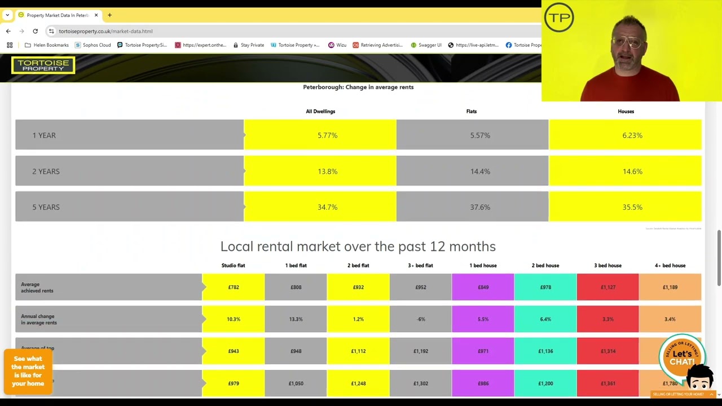Viewport: 722px width, 406px height.
Task: Open the Stay Private bookmark
Action: tap(248, 45)
